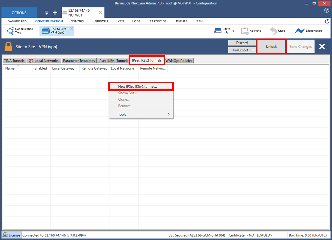Image resolution: width=332 pixels, height=240 pixels.
Task: Open the IPsec IKEv1 Tunnels tab
Action: click(x=113, y=61)
